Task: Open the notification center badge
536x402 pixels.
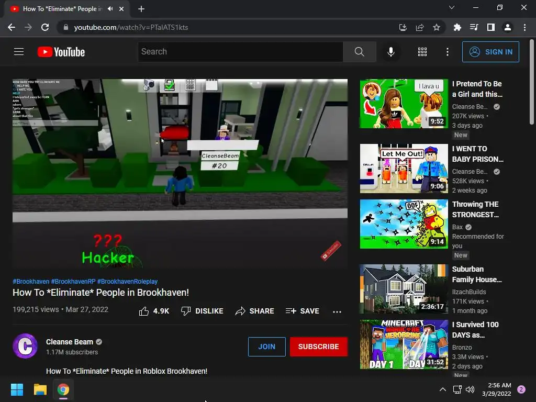Action: click(521, 389)
